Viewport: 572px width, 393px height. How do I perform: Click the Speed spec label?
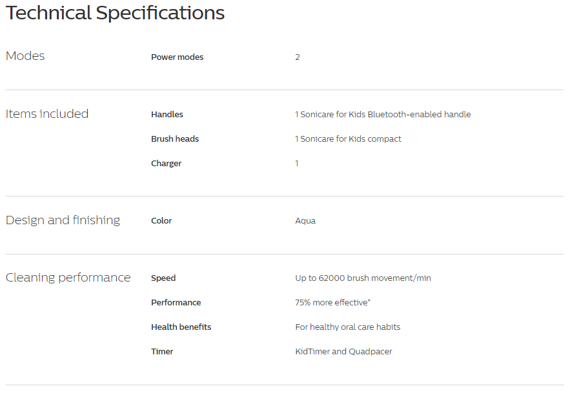pos(163,278)
